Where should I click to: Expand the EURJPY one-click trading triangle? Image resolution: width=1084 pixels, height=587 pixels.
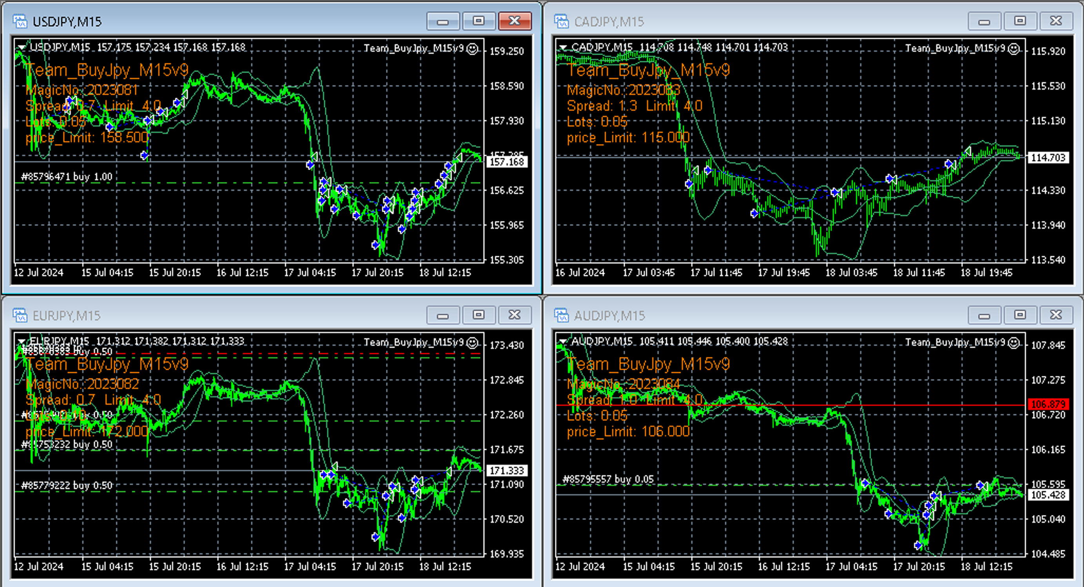22,342
